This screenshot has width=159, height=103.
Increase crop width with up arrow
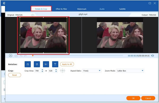(42, 70)
